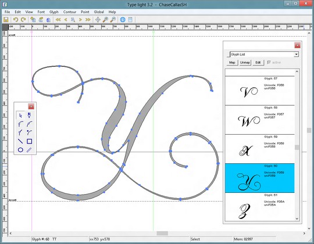The height and width of the screenshot is (244, 314).
Task: Select the Measure ruler tool in toolbox
Action: pyautogui.click(x=29, y=150)
